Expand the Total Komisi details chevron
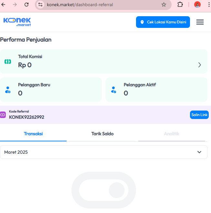This screenshot has width=211, height=213. 199,65
